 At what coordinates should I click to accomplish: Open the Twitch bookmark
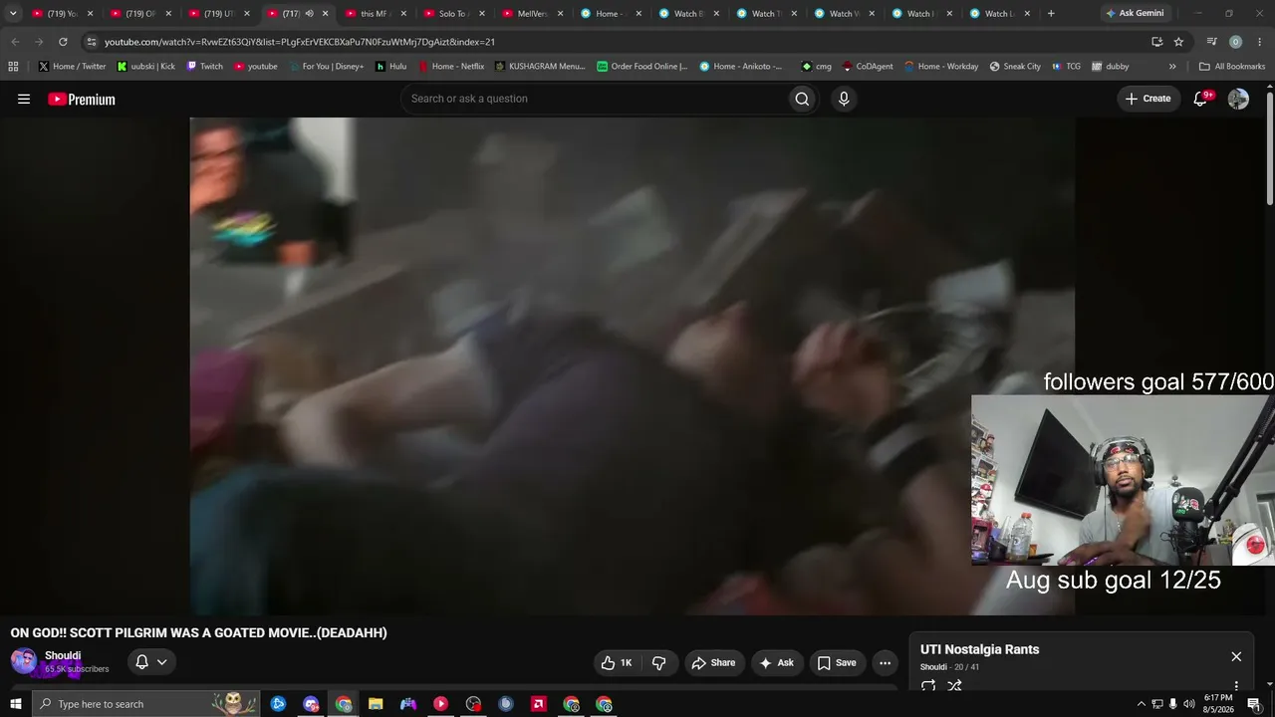[205, 67]
